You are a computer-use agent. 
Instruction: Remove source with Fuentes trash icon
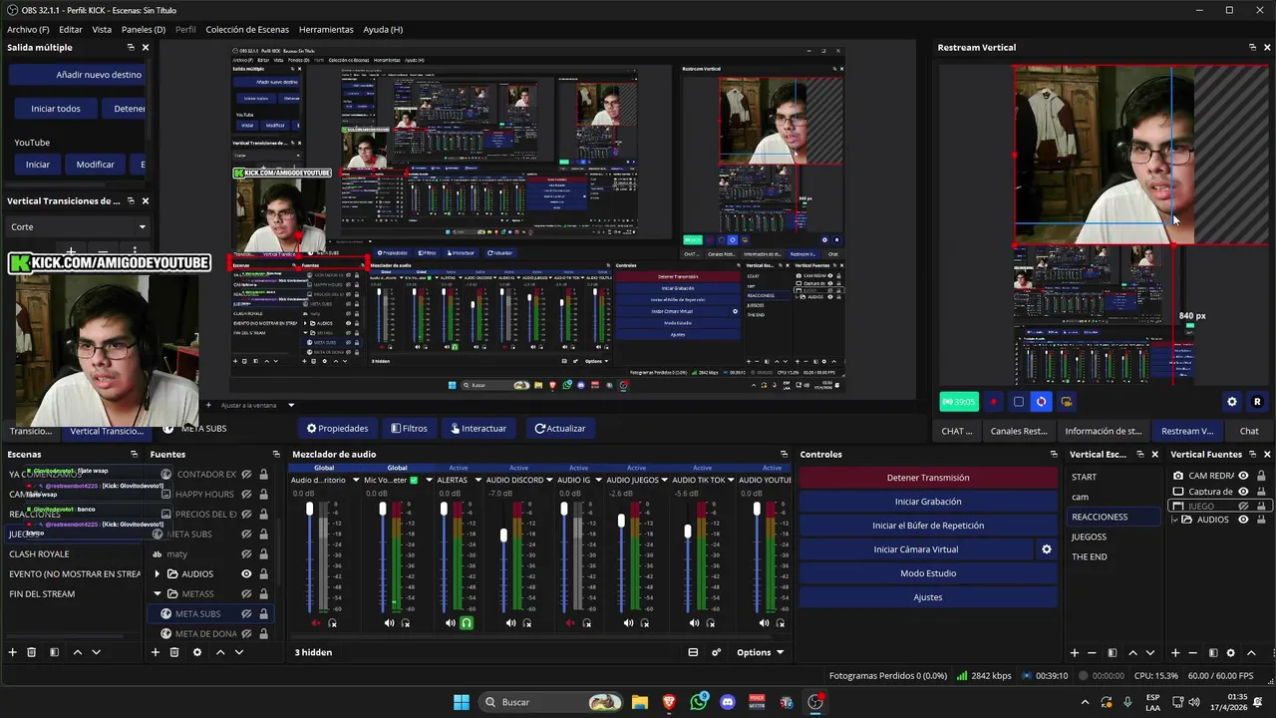[174, 652]
